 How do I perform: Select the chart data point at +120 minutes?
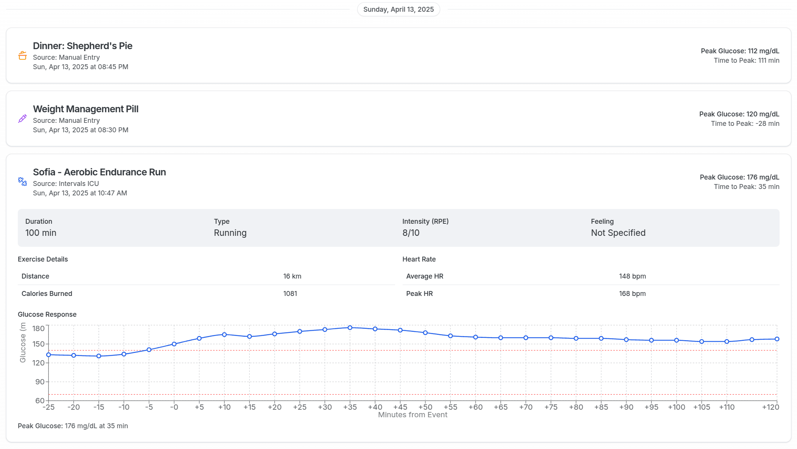click(x=777, y=339)
